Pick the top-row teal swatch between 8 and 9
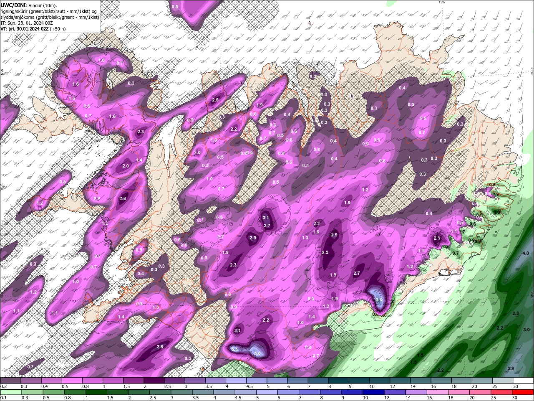 pyautogui.click(x=339, y=381)
